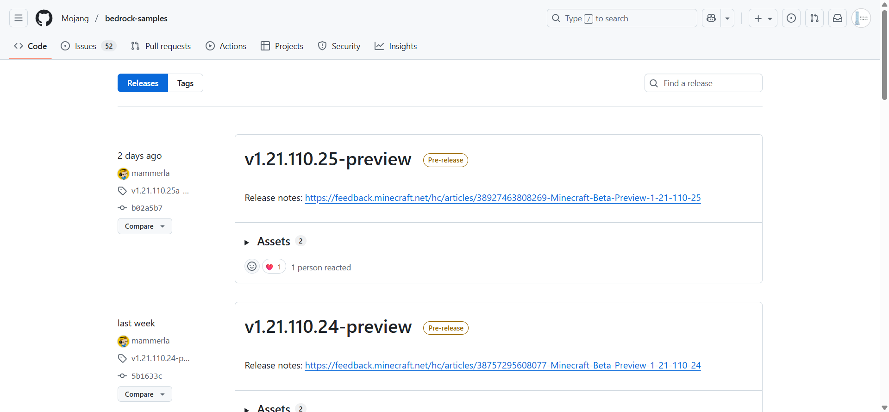Click tag icon beside v1.21.110.25a
The width and height of the screenshot is (889, 412).
[x=122, y=191]
